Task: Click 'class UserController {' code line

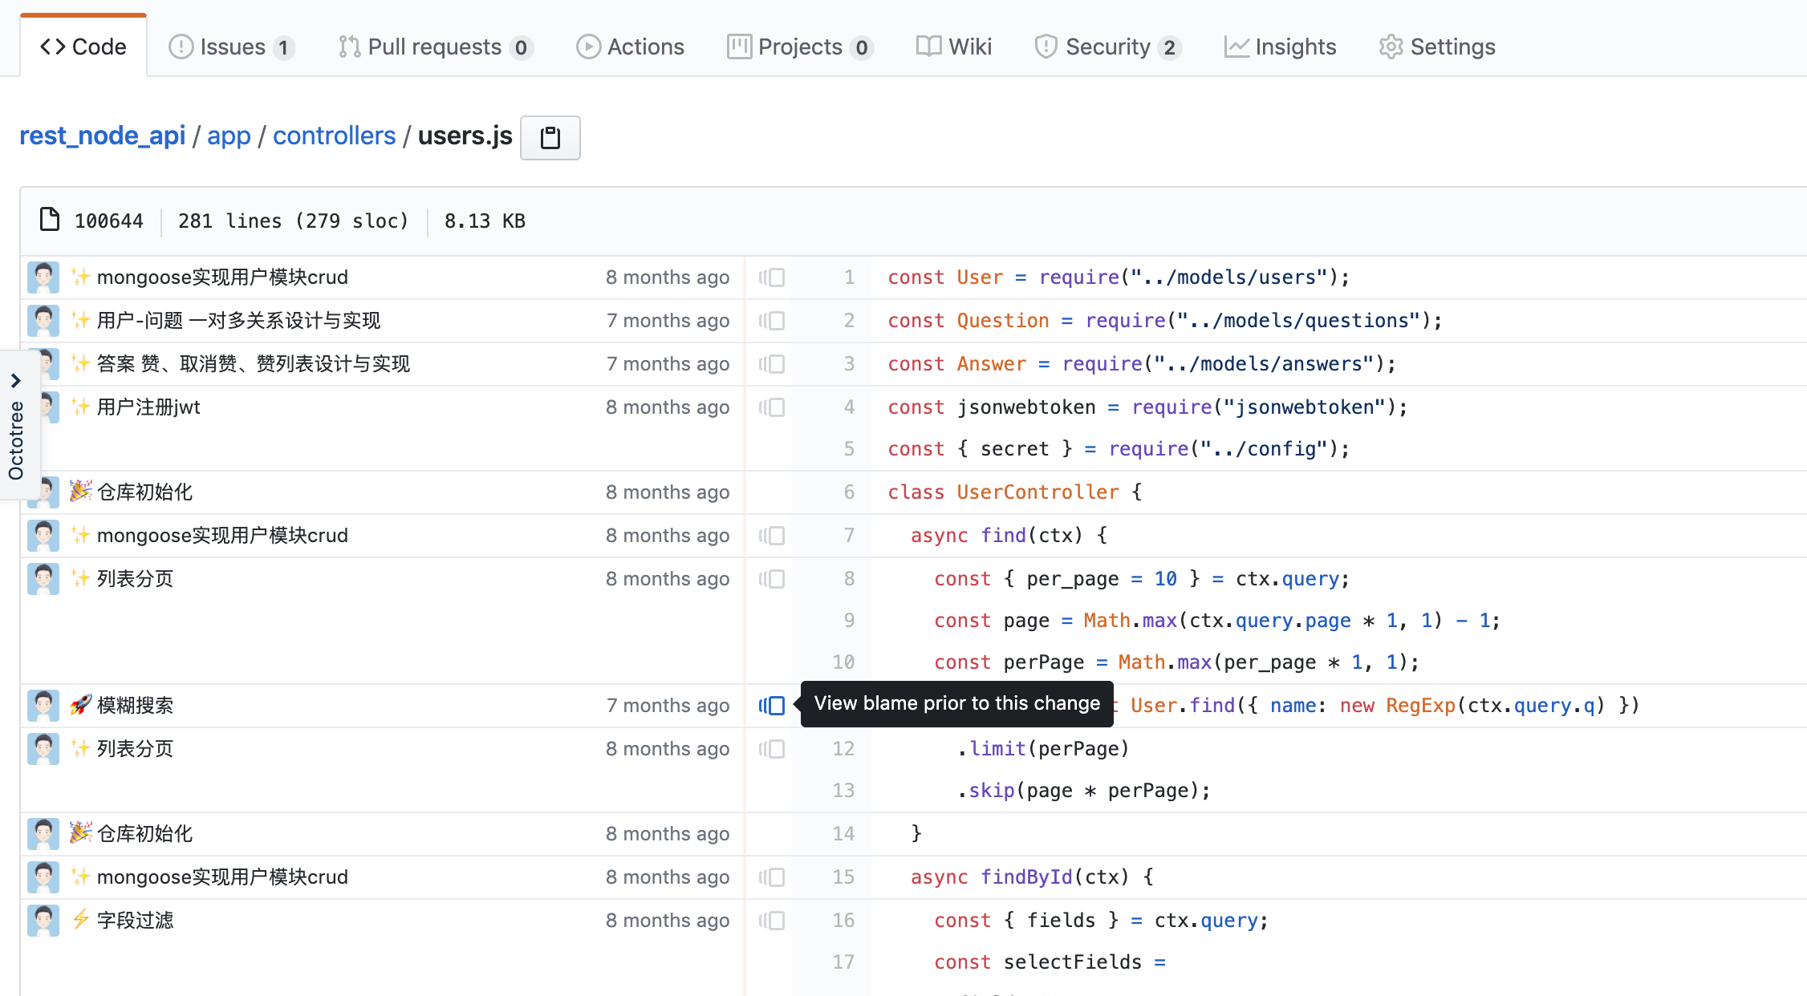Action: [x=1014, y=492]
